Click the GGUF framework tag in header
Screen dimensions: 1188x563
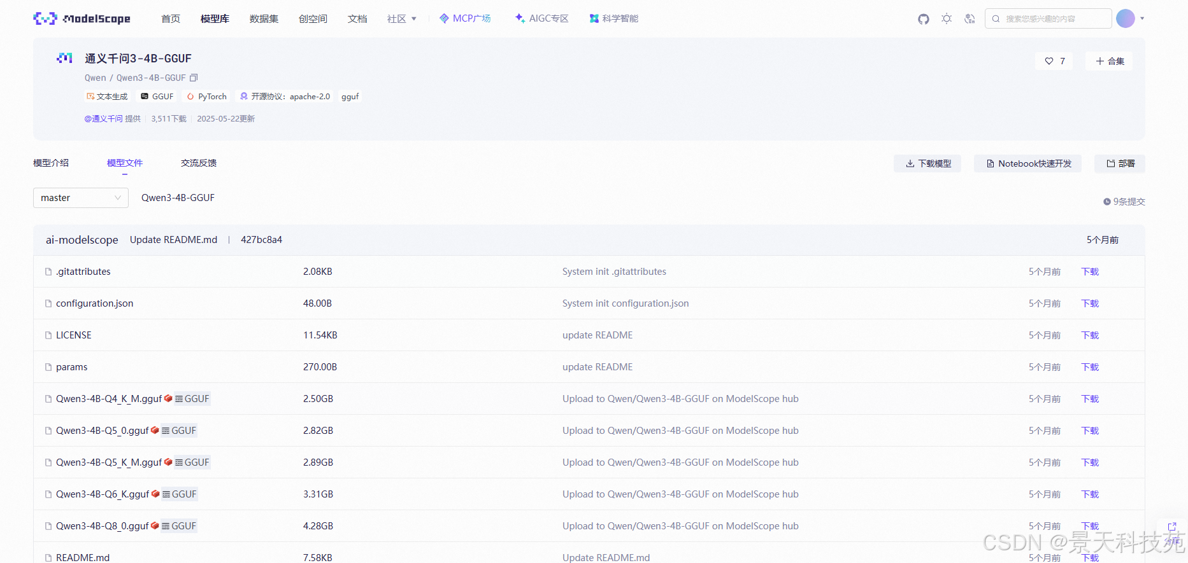coord(157,97)
